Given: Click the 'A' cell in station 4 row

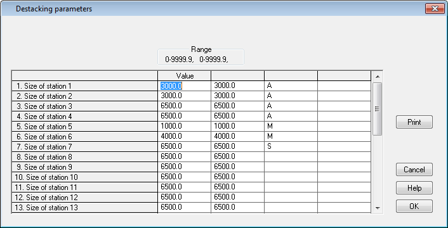Looking at the screenshot, I should coord(291,117).
